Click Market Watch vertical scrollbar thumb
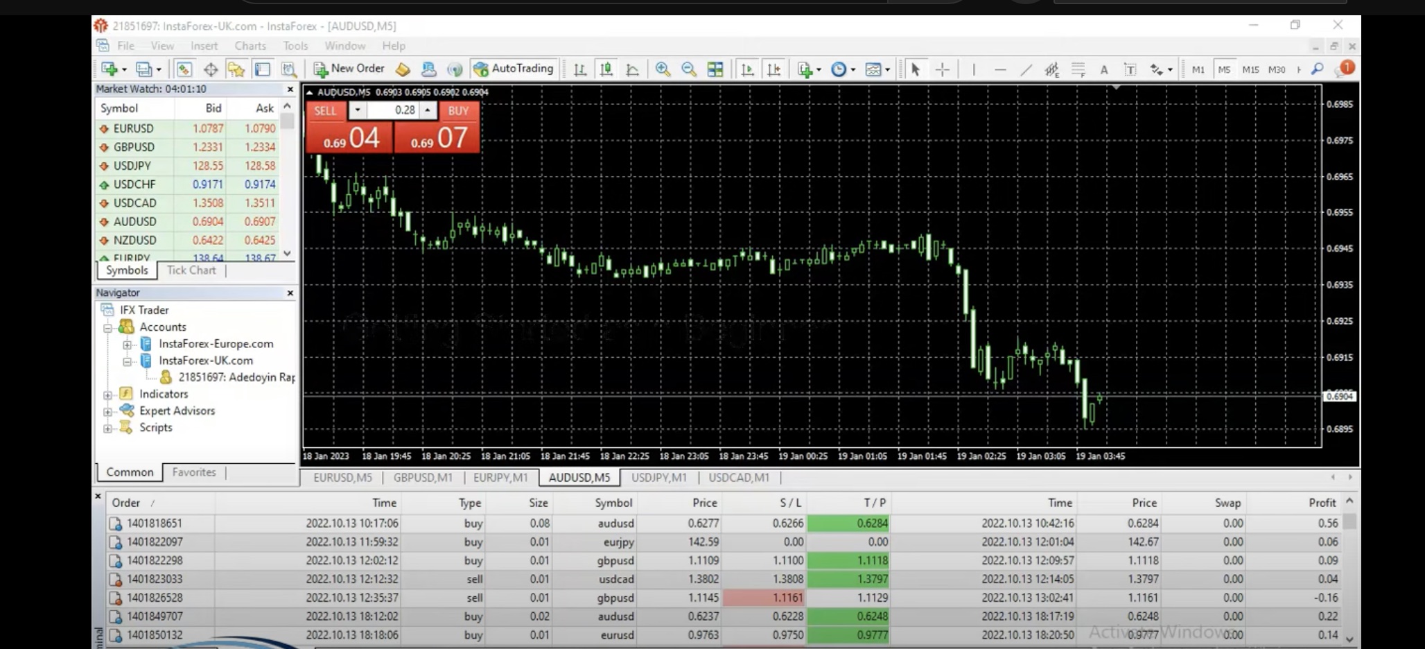Image resolution: width=1425 pixels, height=649 pixels. click(288, 122)
